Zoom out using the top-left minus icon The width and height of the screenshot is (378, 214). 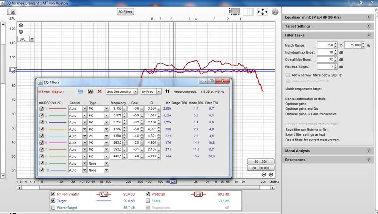point(21,32)
